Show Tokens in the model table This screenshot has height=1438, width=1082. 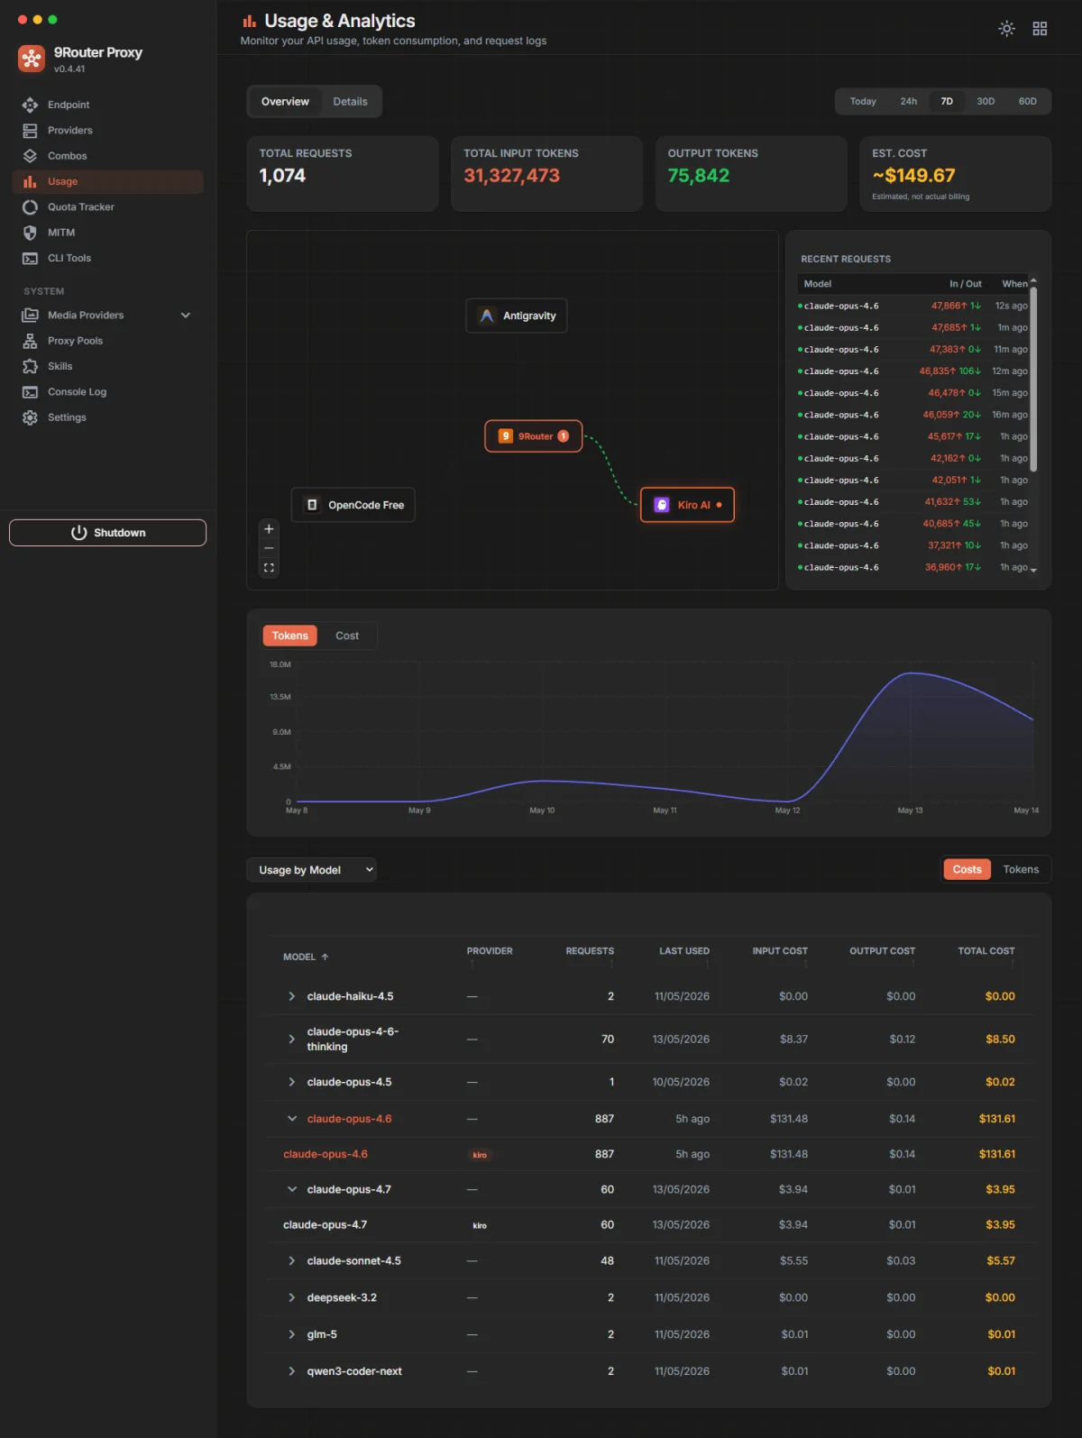point(1021,869)
